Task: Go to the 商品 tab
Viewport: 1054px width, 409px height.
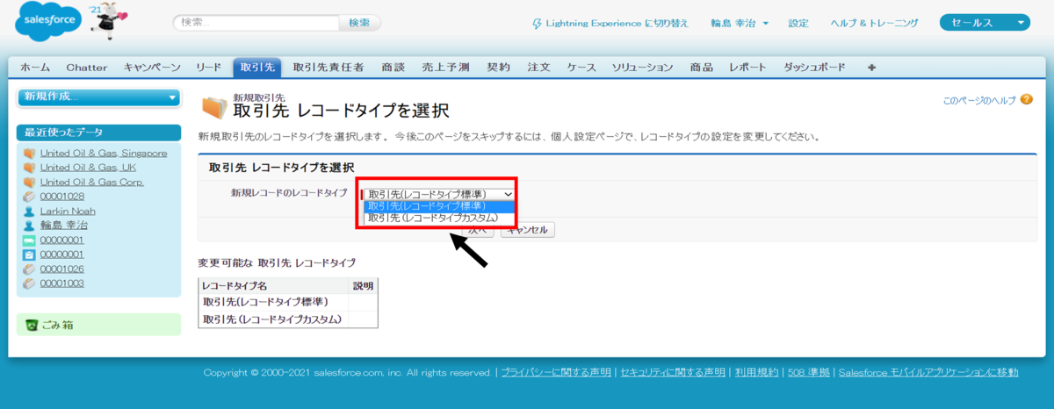Action: [701, 68]
